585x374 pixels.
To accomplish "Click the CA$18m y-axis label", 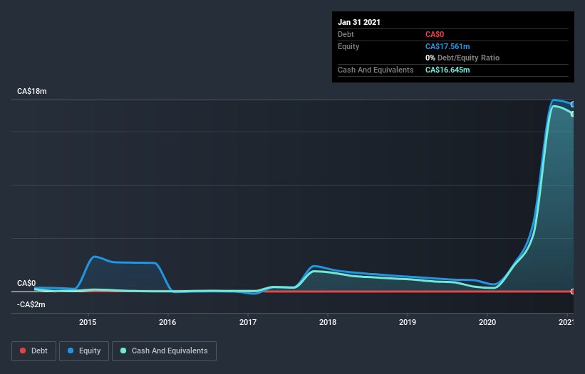I will (32, 91).
